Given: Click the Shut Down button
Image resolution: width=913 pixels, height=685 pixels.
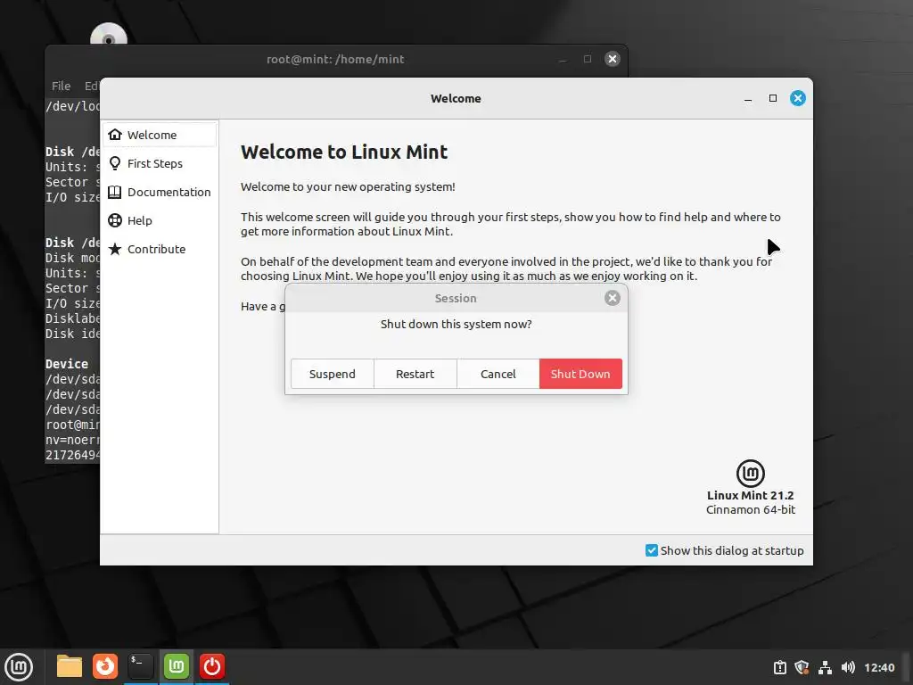Looking at the screenshot, I should click(580, 374).
